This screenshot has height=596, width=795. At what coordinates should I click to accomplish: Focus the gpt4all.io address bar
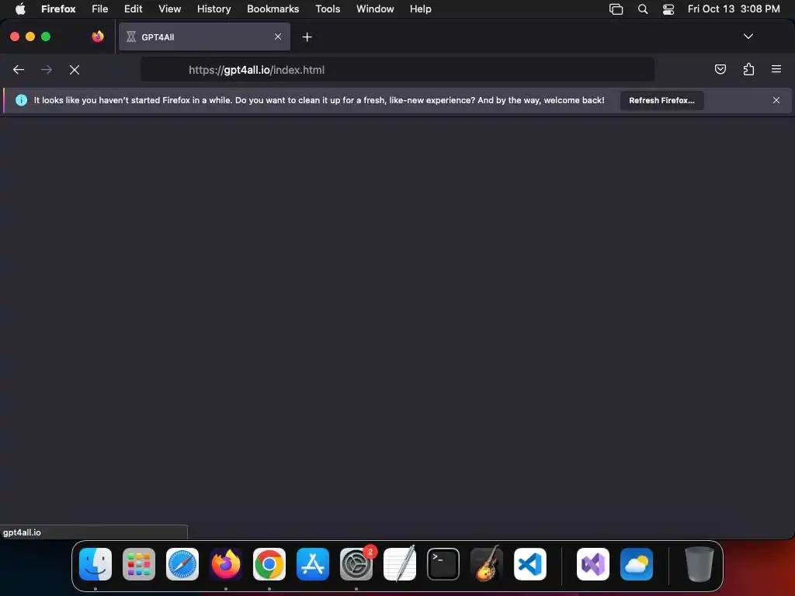tap(397, 70)
